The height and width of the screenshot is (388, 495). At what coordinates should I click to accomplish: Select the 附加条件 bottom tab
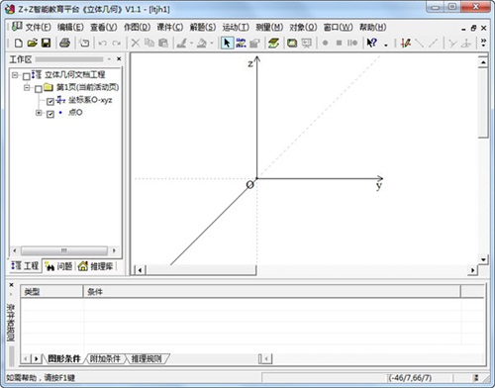point(105,358)
